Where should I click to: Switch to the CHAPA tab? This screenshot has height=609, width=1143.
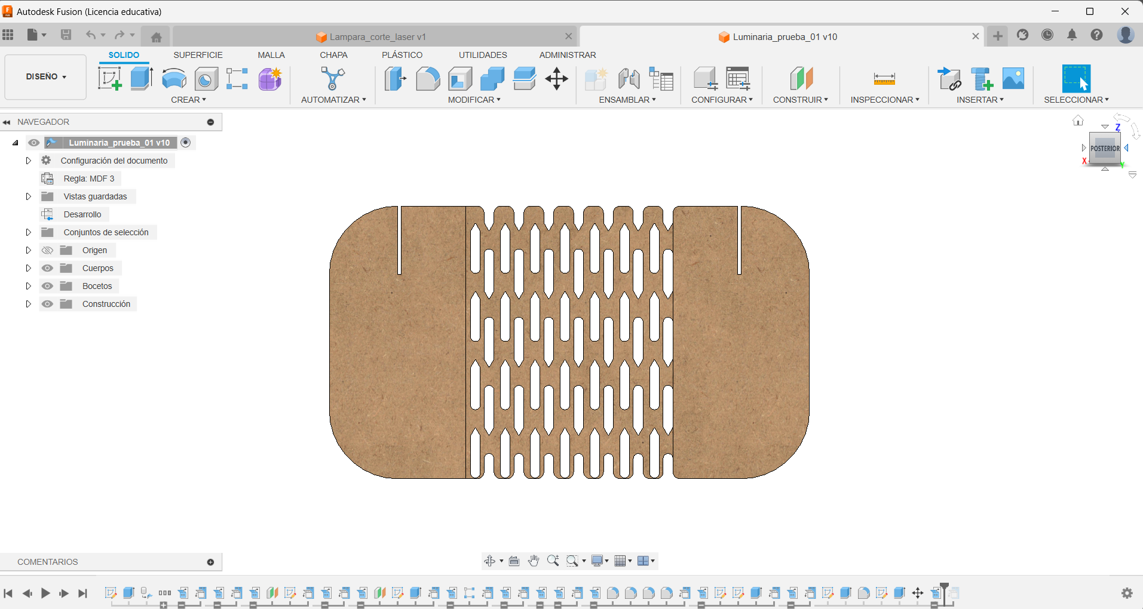point(333,55)
